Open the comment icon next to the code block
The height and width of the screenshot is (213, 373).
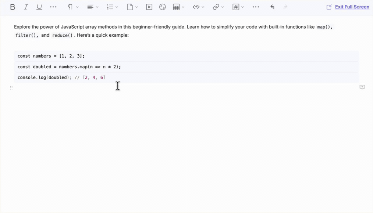362,87
